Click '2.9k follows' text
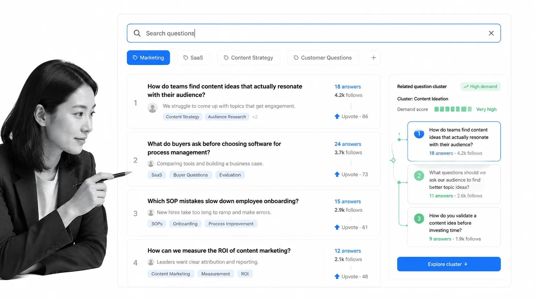Viewport: 536px width, 301px height. click(348, 210)
